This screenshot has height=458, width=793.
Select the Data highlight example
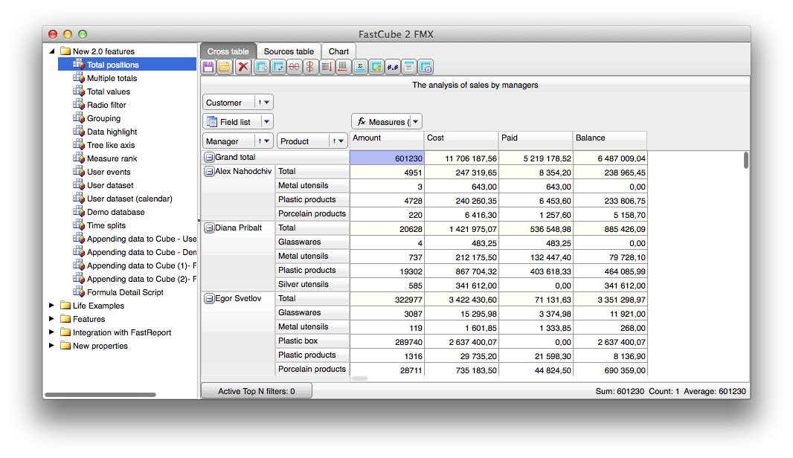click(x=112, y=132)
